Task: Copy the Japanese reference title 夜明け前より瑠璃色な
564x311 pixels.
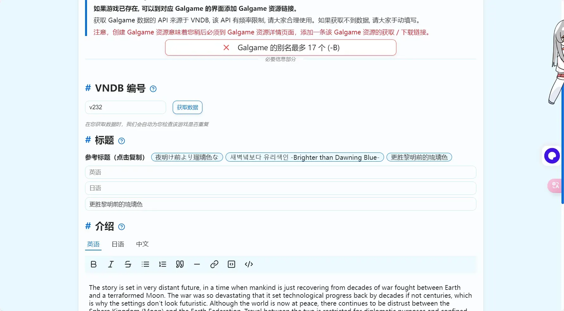Action: coord(187,157)
